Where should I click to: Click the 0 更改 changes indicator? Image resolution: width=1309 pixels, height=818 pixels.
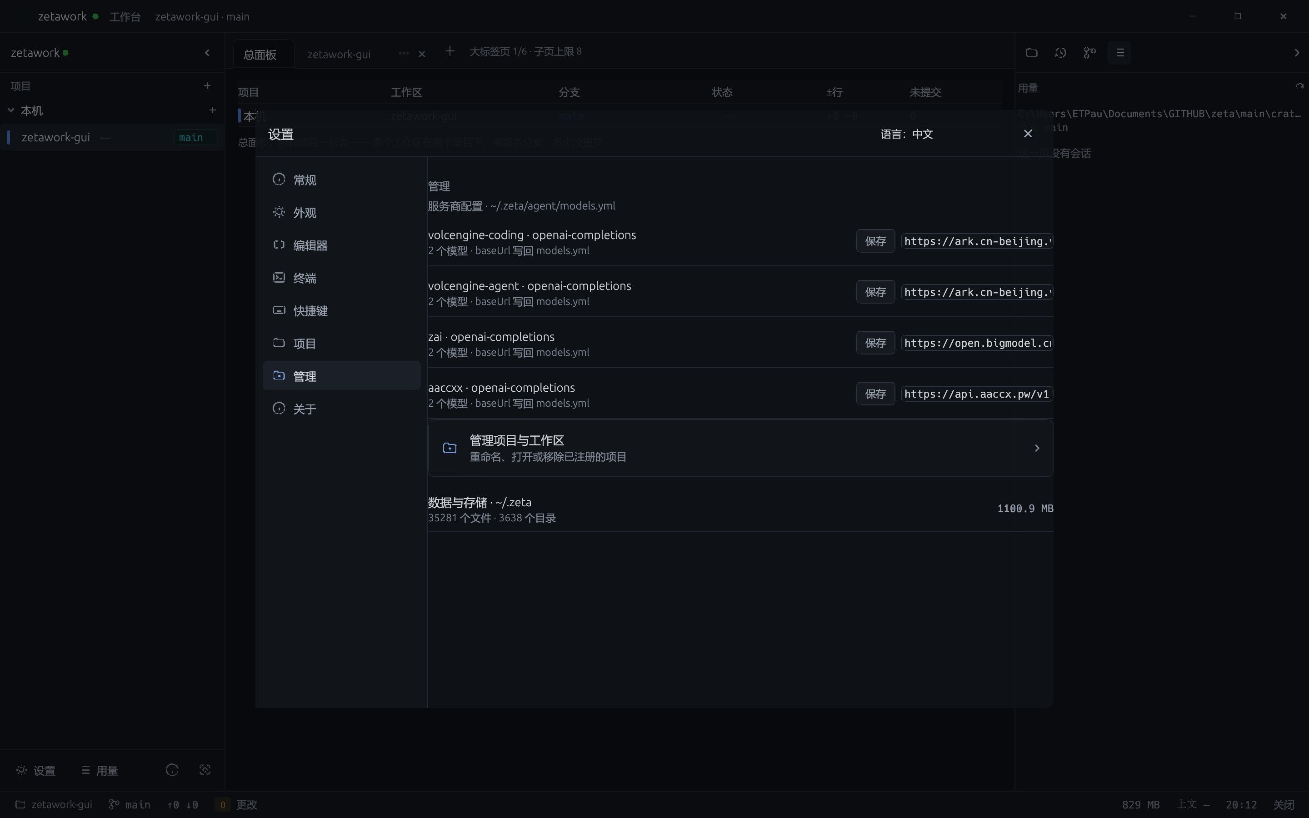pyautogui.click(x=236, y=804)
